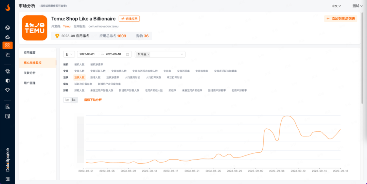Select the 老用户卸载率 metric
Screen dimensions: 367x184
[x=239, y=91]
